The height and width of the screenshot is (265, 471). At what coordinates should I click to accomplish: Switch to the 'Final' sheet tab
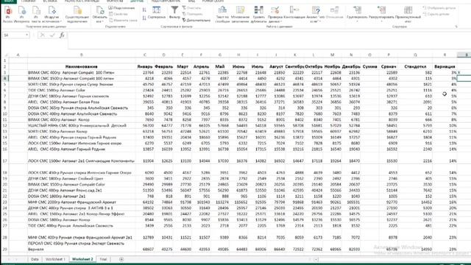(x=103, y=259)
